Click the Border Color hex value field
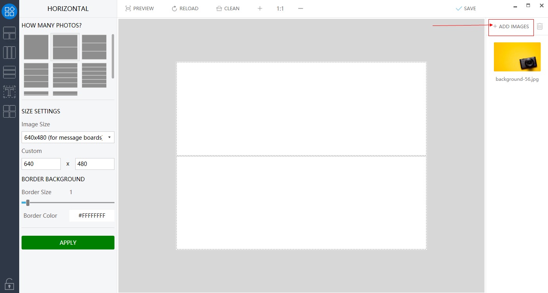 coord(92,216)
